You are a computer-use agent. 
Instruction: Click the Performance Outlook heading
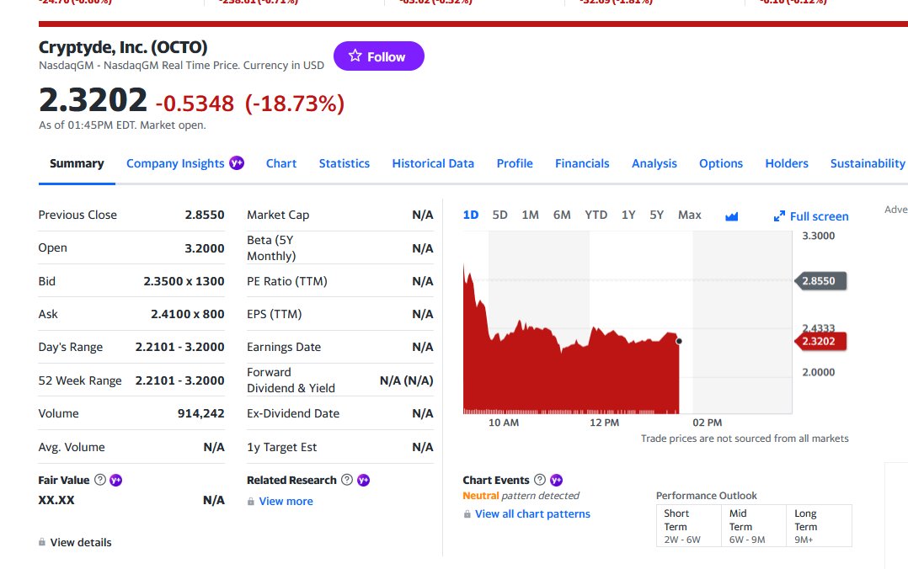pyautogui.click(x=707, y=496)
